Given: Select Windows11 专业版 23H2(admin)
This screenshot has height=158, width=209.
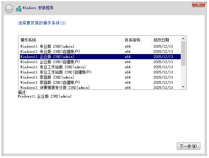Looking at the screenshot, I should tap(100, 46).
